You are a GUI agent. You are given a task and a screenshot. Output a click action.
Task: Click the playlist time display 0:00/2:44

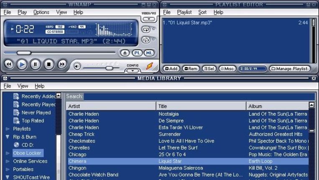pyautogui.click(x=253, y=68)
